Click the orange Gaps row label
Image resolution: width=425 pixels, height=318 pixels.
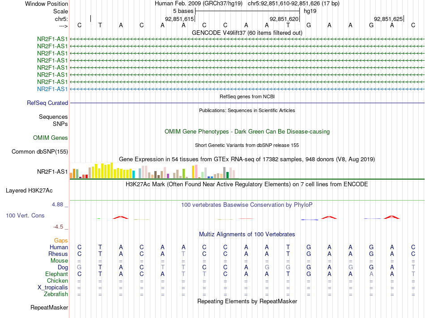tap(61, 240)
